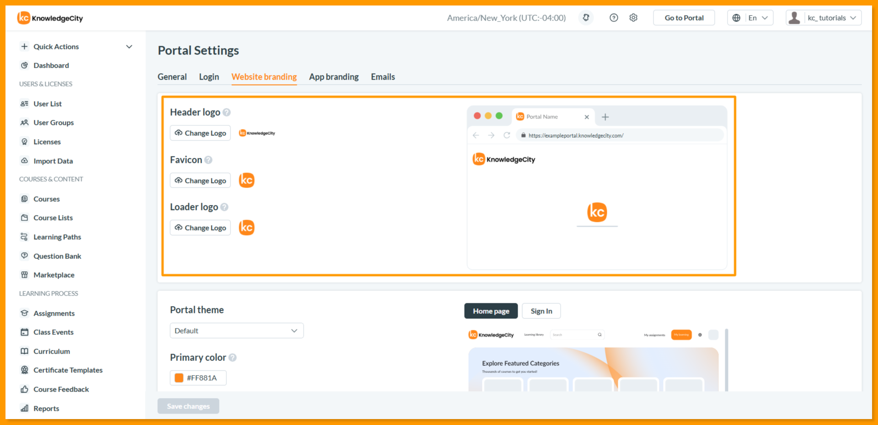Select the Sign In preview button
The height and width of the screenshot is (425, 878).
[541, 311]
